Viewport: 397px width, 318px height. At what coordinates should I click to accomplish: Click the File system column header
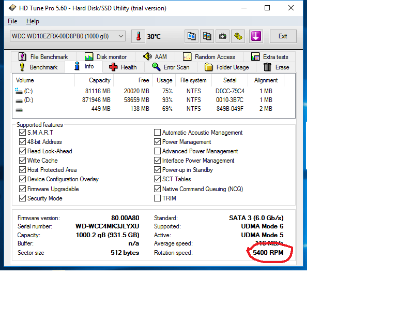(194, 80)
